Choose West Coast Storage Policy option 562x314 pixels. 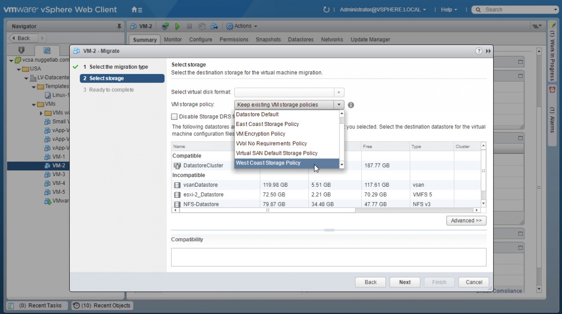point(268,163)
